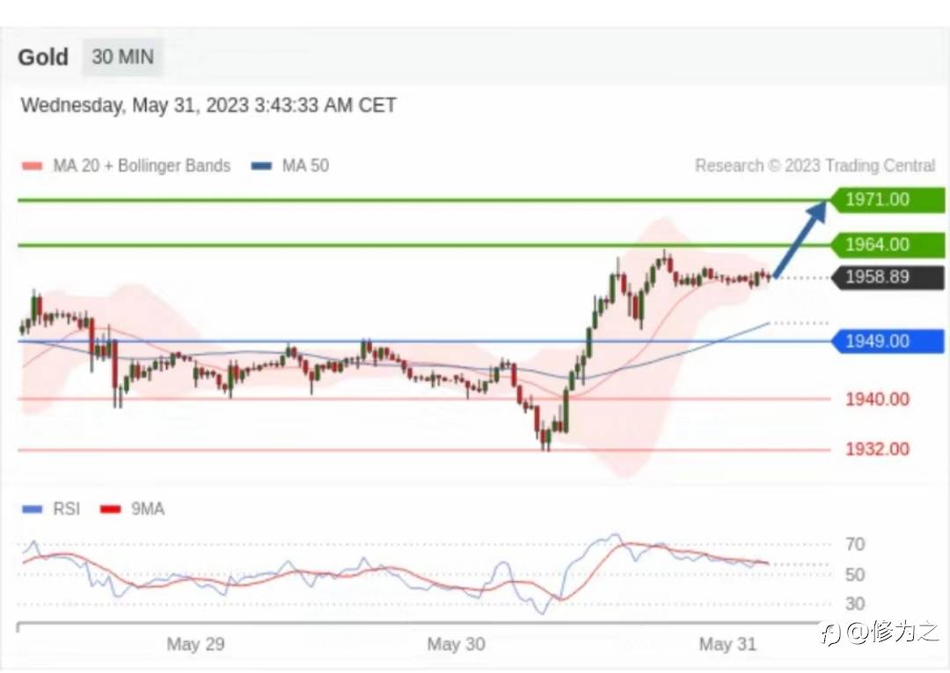Click the 30 MIN timeframe button

tap(122, 57)
